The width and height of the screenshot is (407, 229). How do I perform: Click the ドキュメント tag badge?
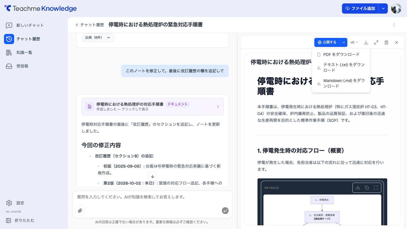(x=178, y=104)
